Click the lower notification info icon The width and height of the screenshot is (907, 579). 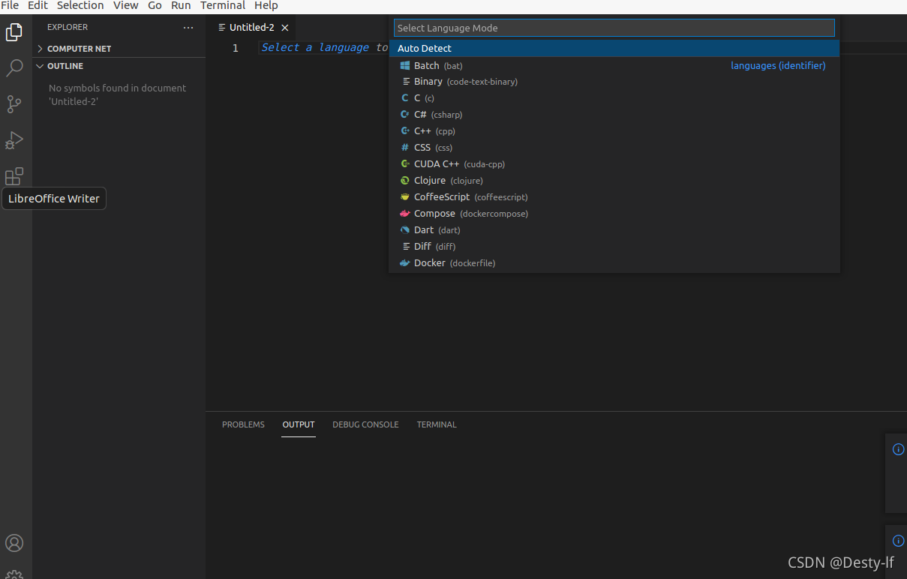click(898, 541)
